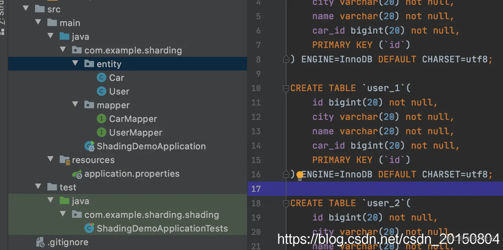Click the CarMapper interface icon

click(x=101, y=119)
